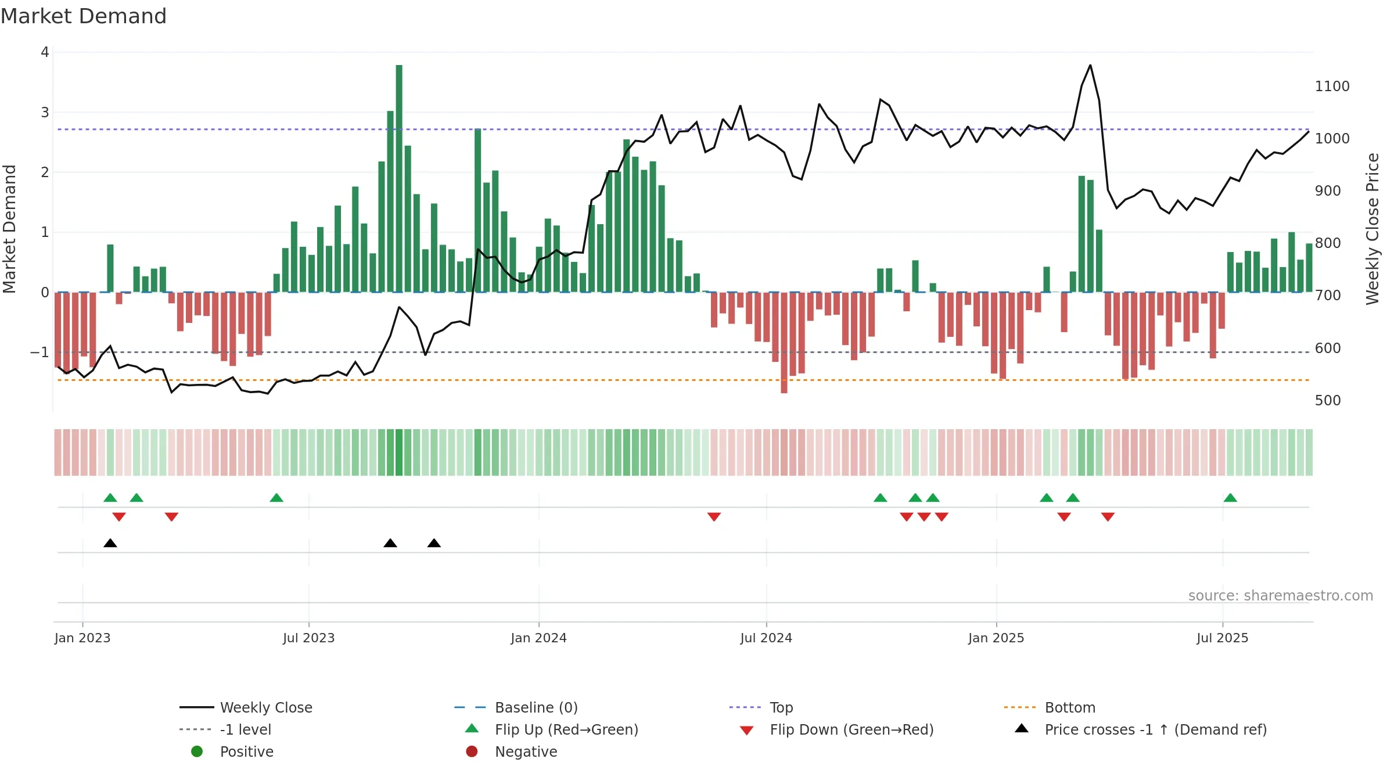The height and width of the screenshot is (784, 1394).
Task: Click the green flip-up marker just before Jul 2023
Action: point(276,498)
